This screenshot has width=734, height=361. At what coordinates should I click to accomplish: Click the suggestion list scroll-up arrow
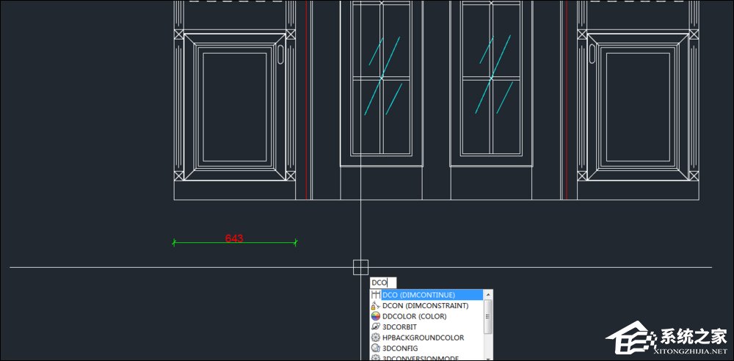click(488, 295)
